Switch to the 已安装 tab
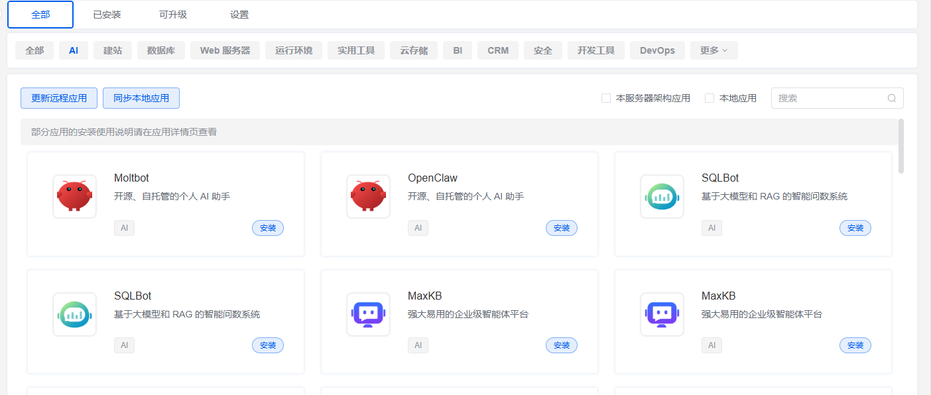Viewport: 931px width, 395px height. pos(107,15)
